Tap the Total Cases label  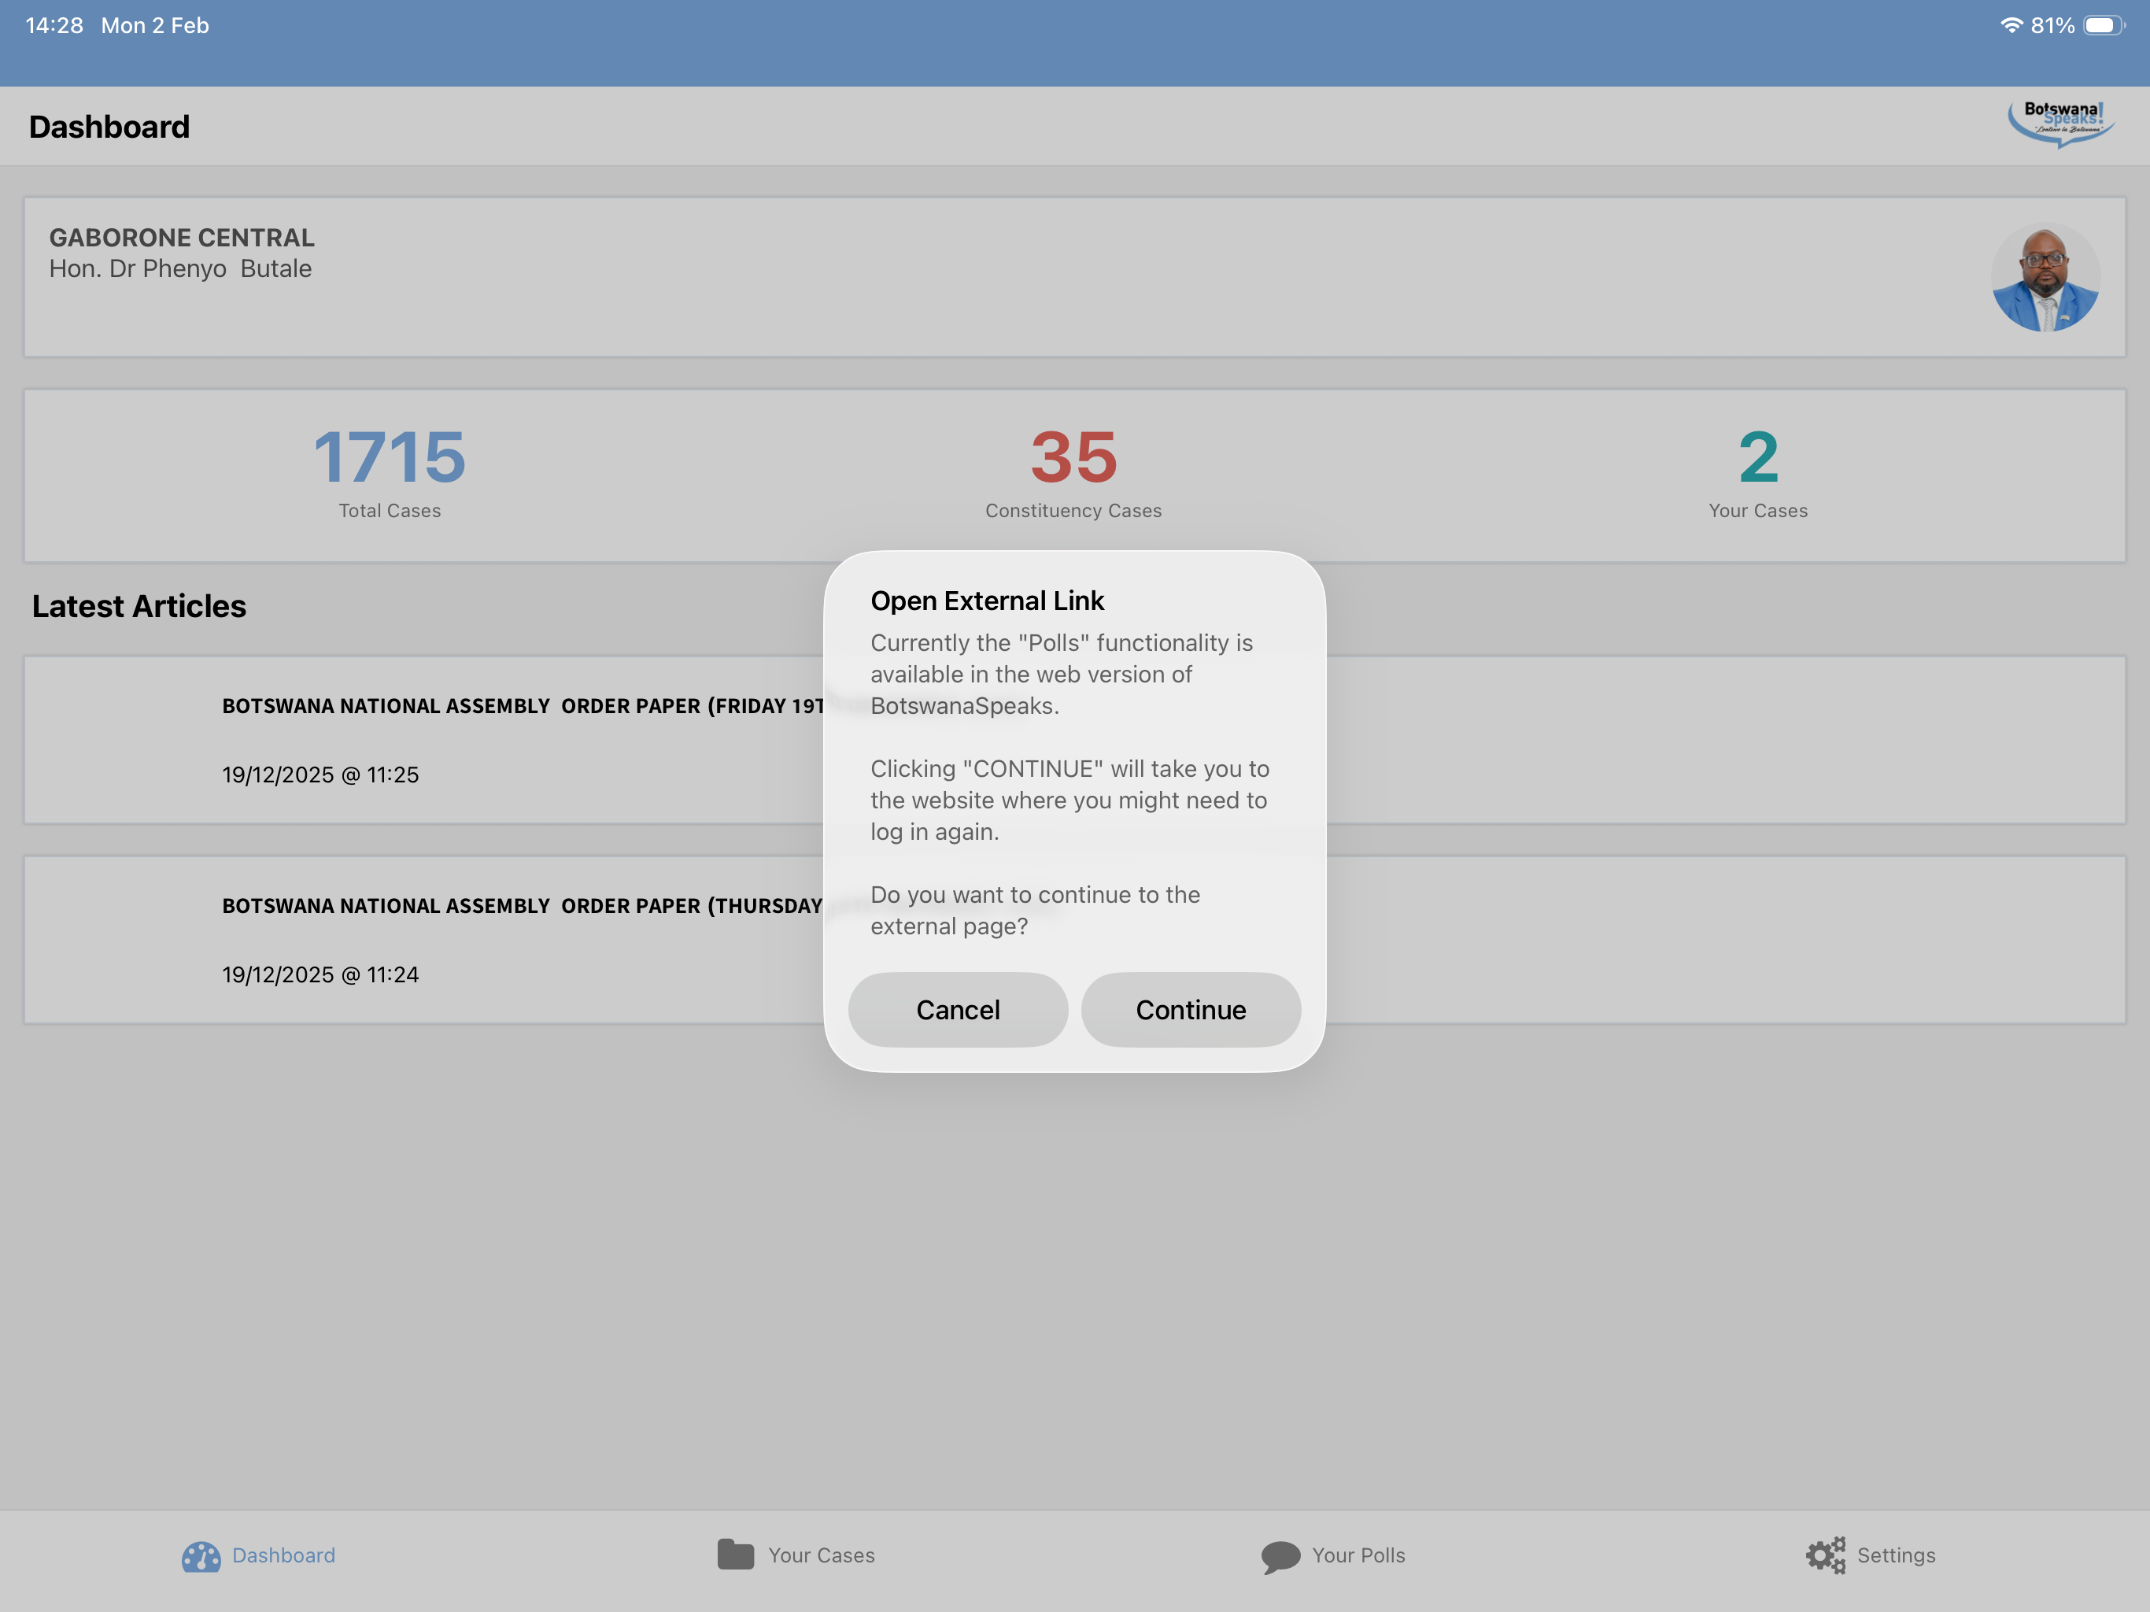click(x=390, y=510)
